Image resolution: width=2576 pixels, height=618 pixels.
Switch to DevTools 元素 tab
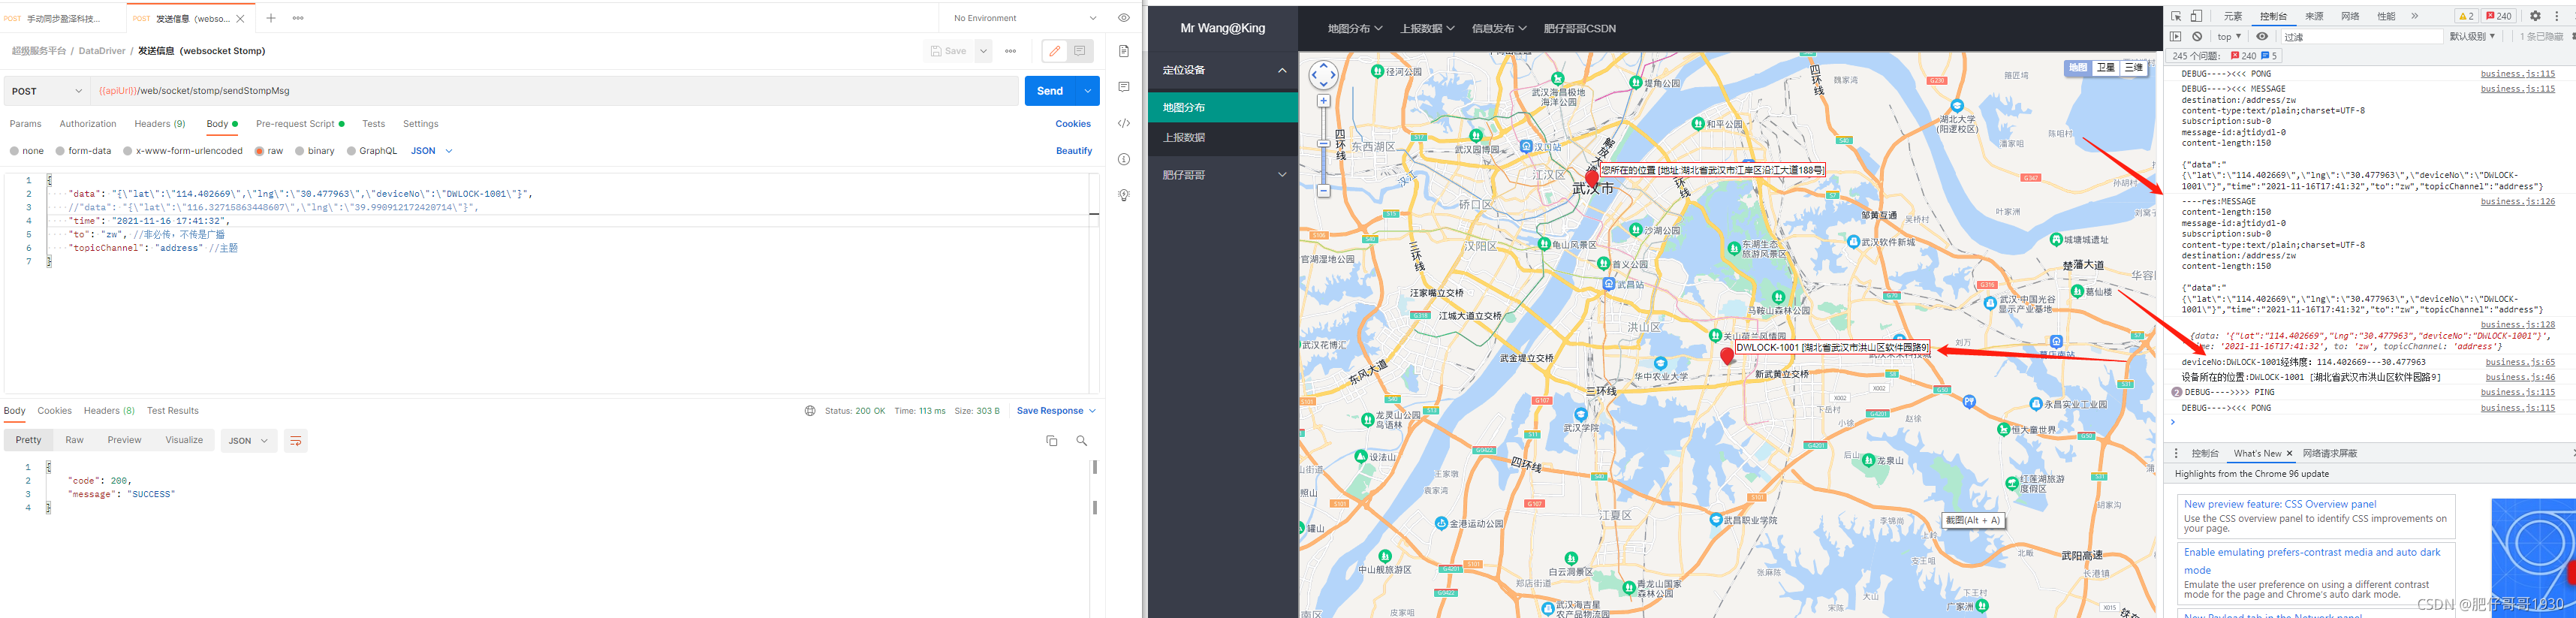coord(2233,16)
